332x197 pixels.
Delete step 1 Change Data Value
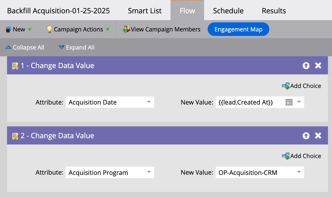(x=318, y=66)
